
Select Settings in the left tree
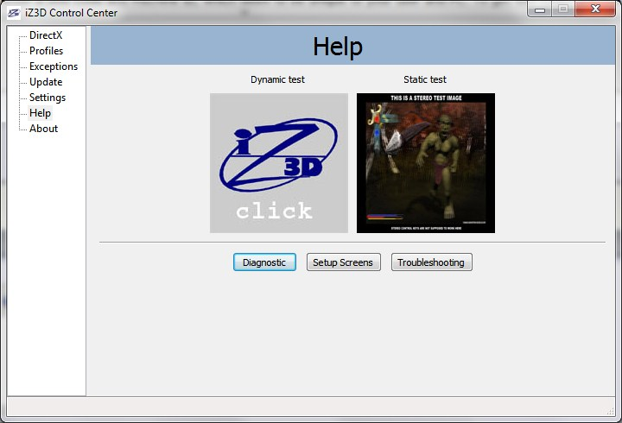point(48,98)
